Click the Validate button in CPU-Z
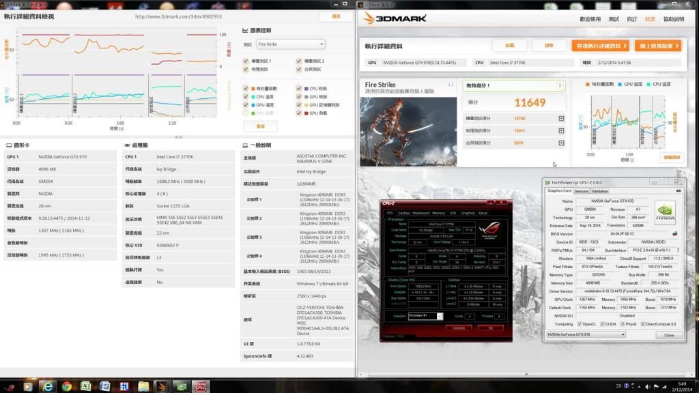 point(458,328)
